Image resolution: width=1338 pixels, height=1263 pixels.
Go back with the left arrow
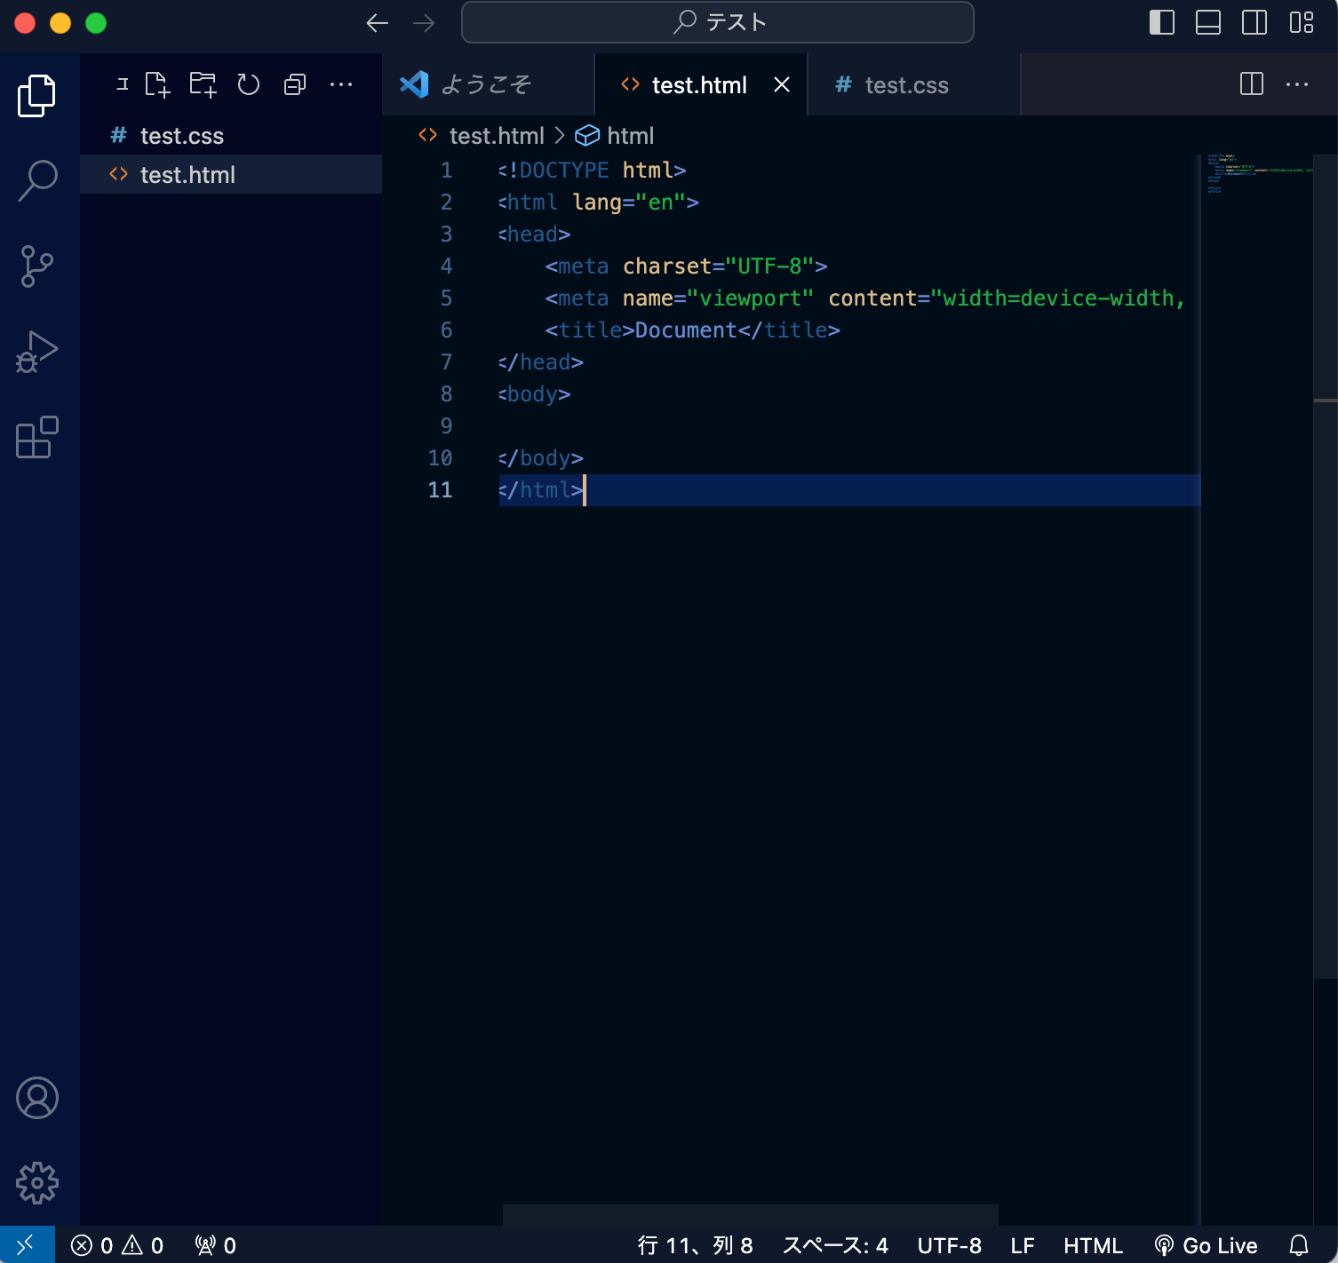(x=378, y=23)
